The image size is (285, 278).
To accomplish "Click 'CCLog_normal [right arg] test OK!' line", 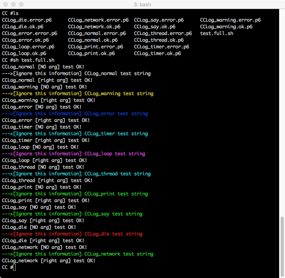I will (x=47, y=80).
